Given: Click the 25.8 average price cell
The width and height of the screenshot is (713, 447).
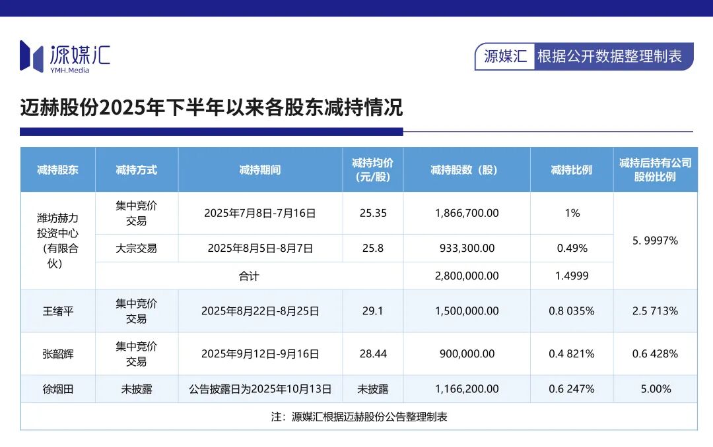Looking at the screenshot, I should (373, 249).
